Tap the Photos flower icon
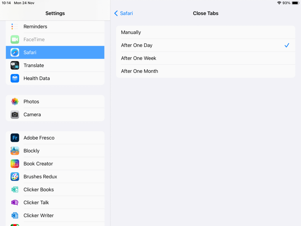This screenshot has height=226, width=301. point(15,102)
